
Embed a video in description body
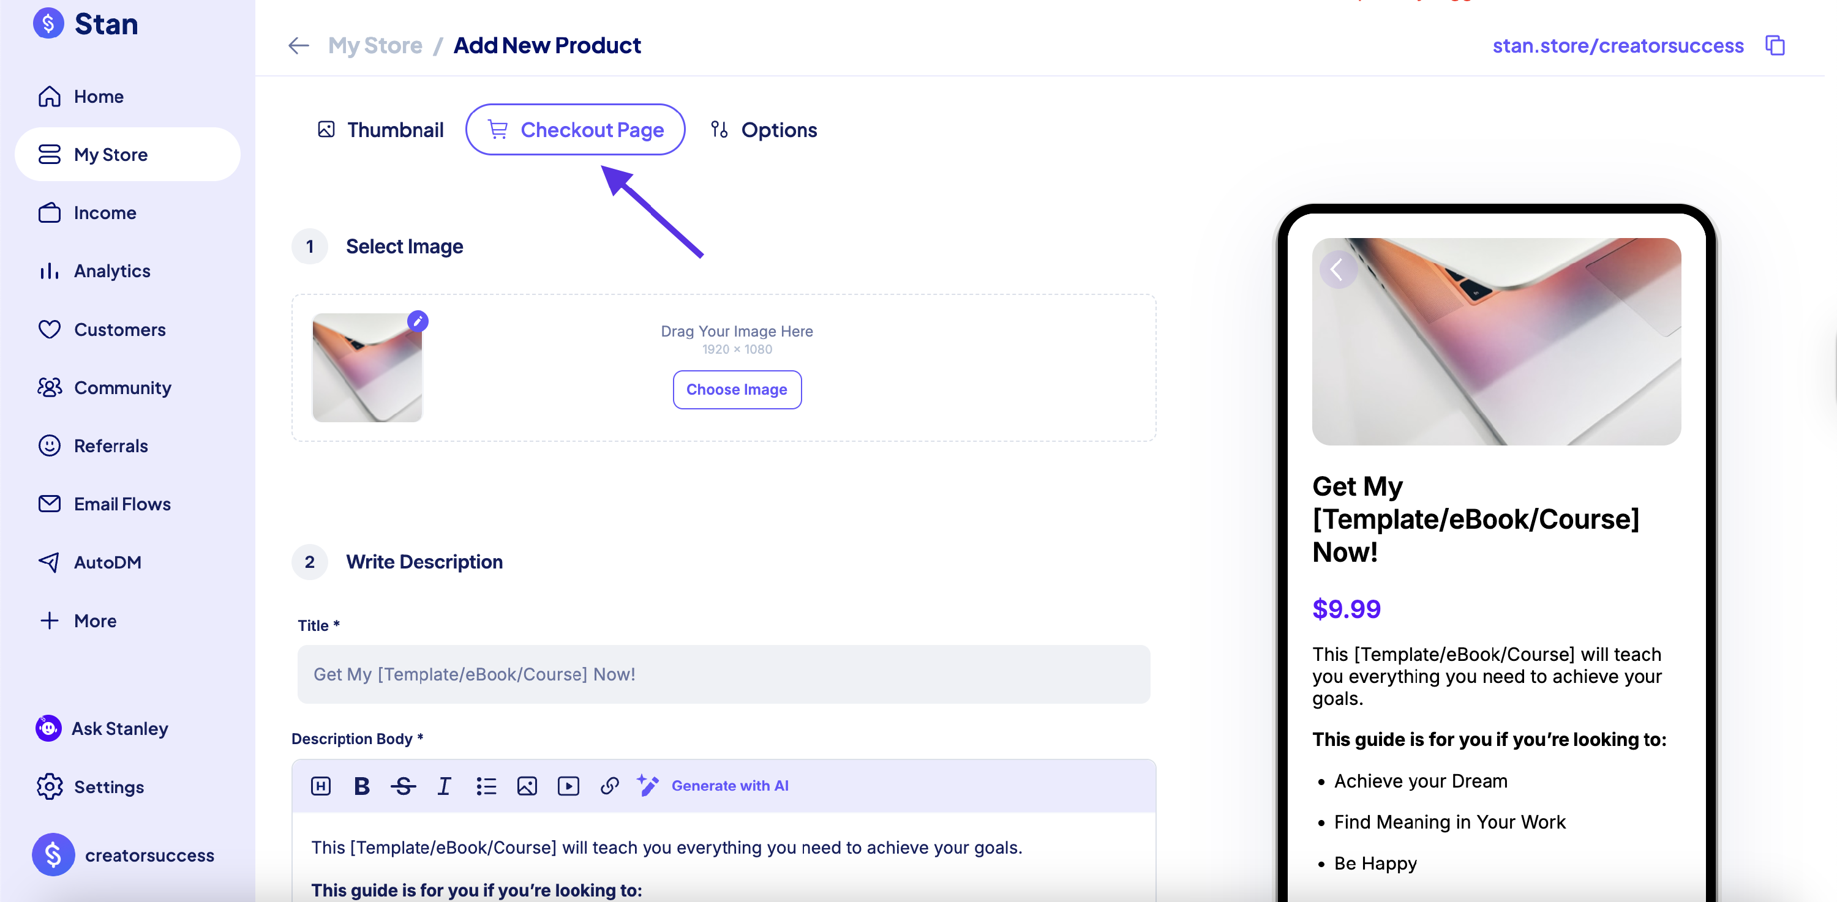568,786
